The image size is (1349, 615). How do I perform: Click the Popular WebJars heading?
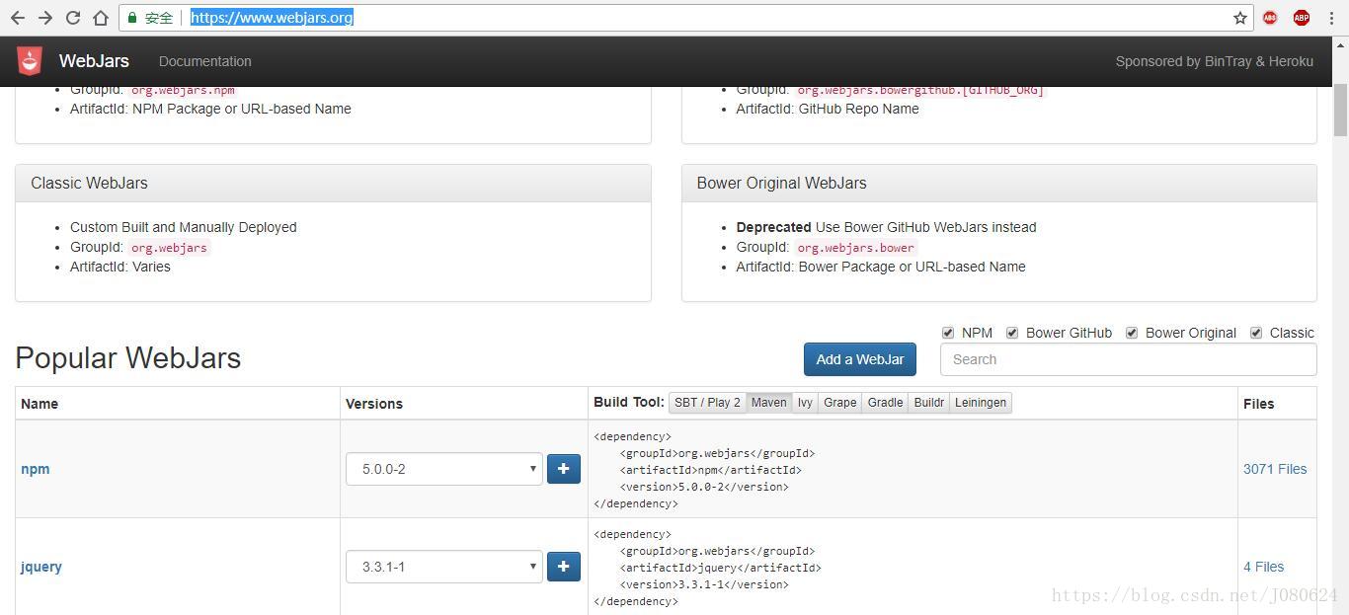point(128,357)
